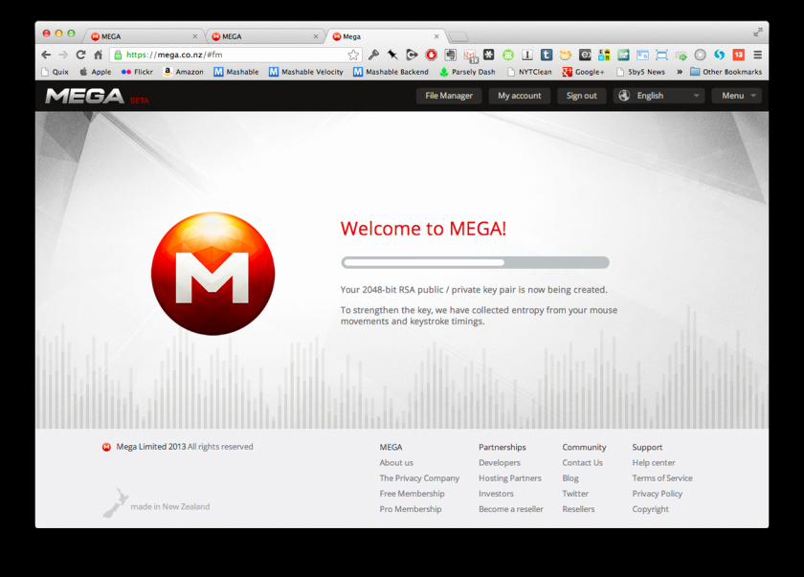804x577 pixels.
Task: Open the Tumblr 't' extension icon
Action: click(547, 55)
